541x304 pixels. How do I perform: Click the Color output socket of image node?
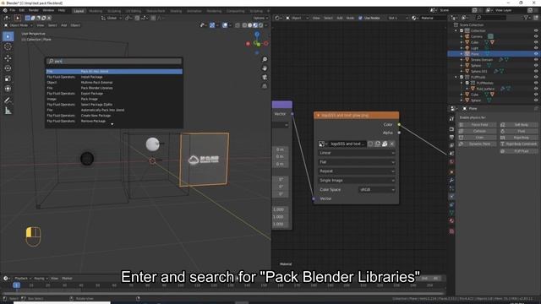click(399, 124)
